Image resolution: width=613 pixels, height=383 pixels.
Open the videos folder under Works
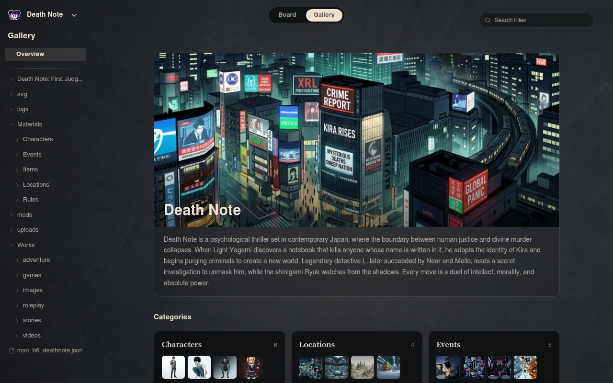tap(32, 336)
